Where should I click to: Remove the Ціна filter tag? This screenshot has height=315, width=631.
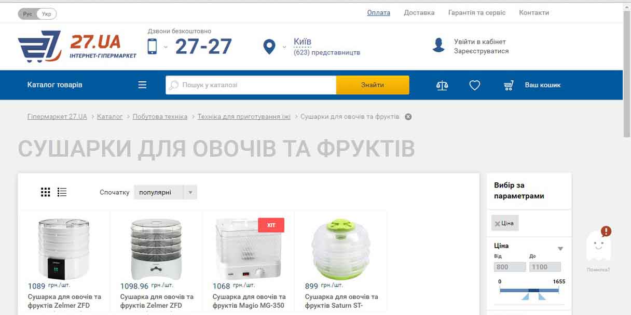pos(498,223)
